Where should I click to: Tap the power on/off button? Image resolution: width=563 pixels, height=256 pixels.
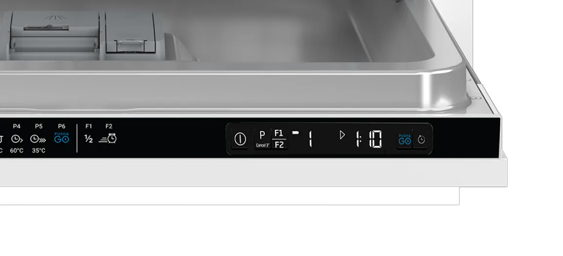(x=240, y=139)
